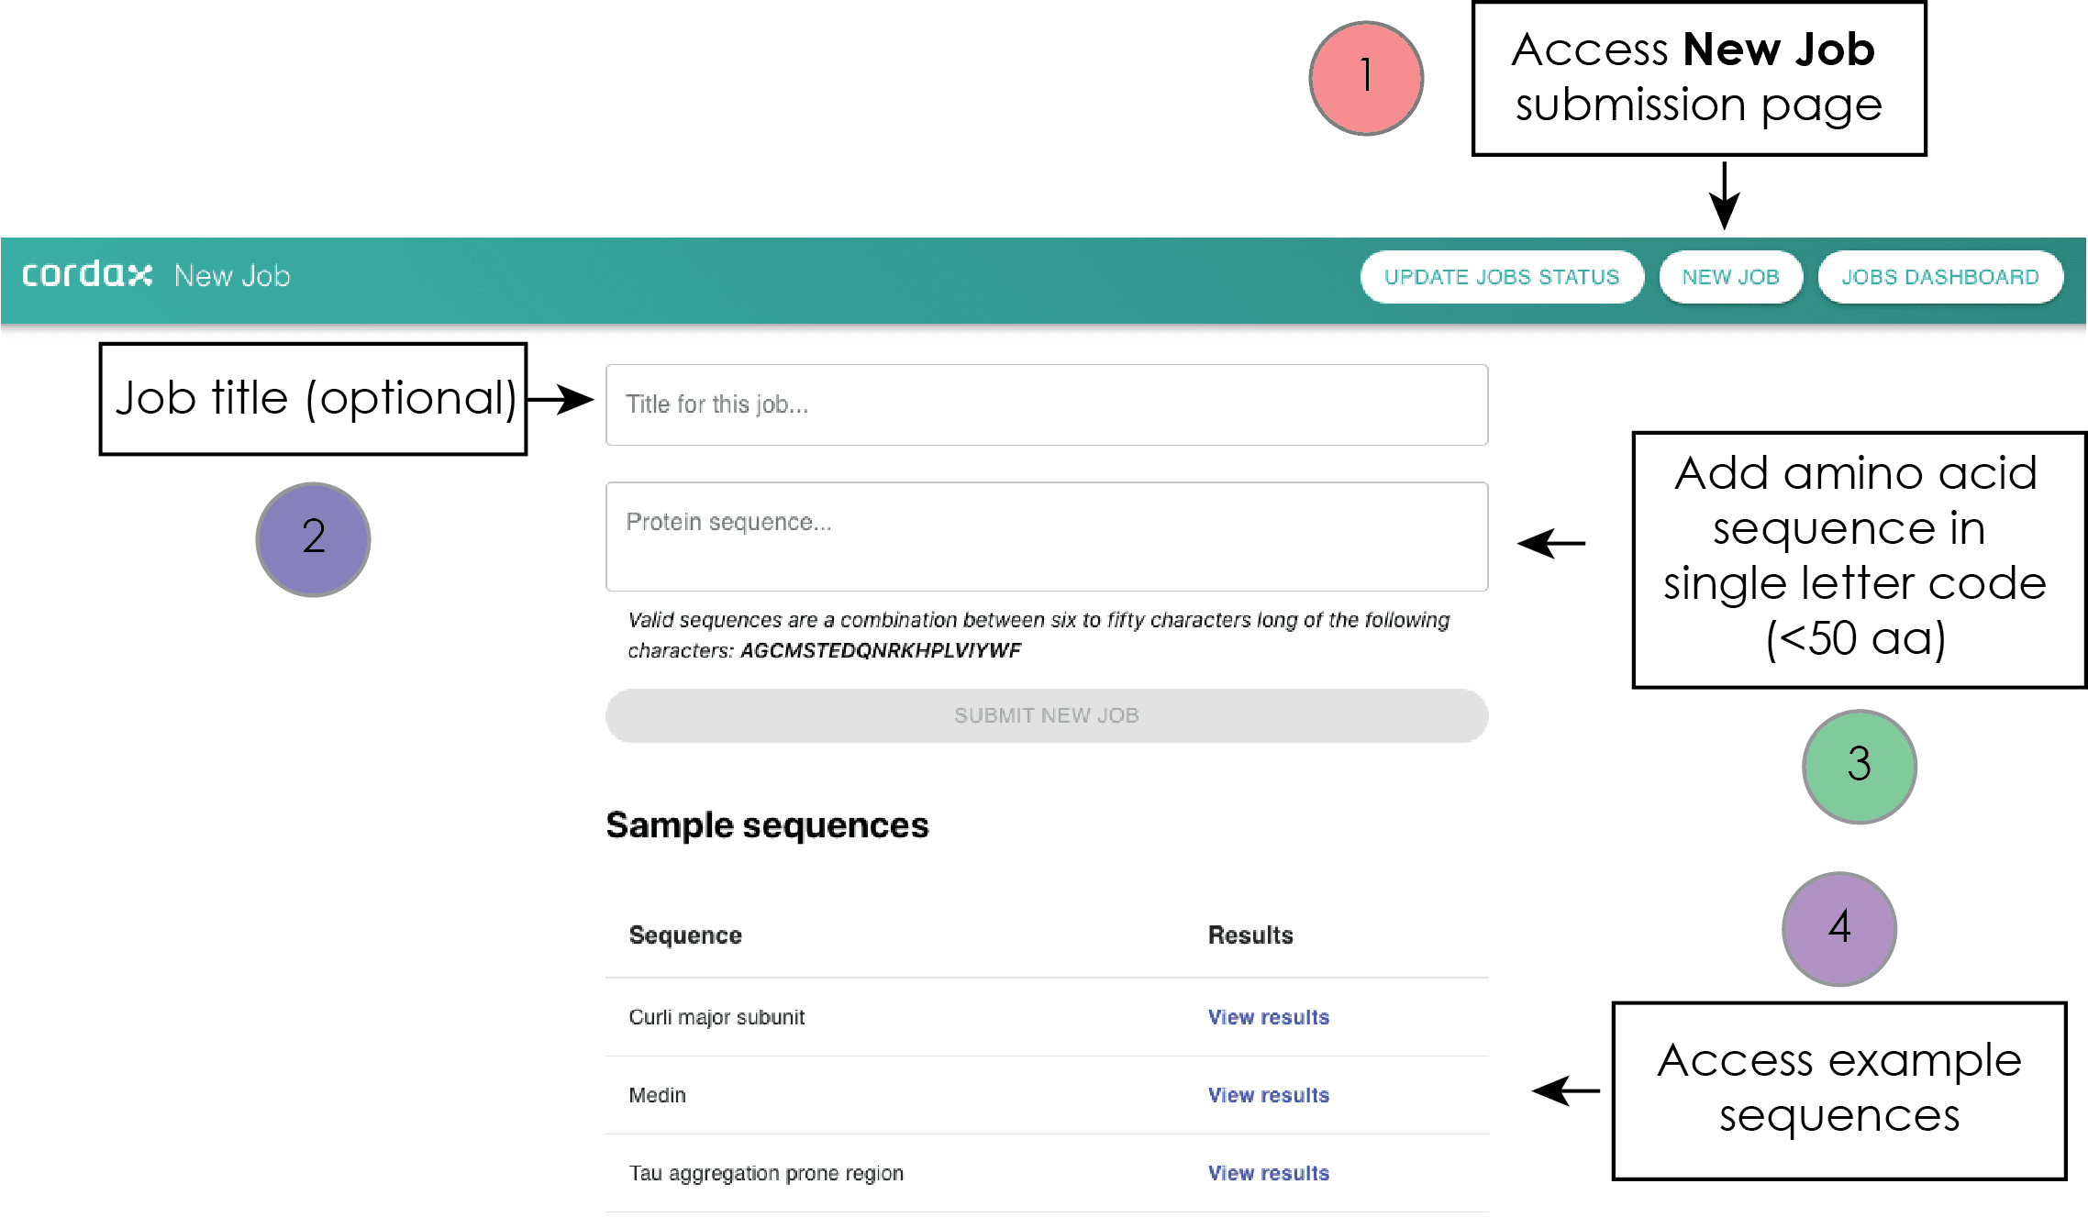Click the 'Sequence' column header
Screen dimensions: 2088x1217
coord(685,935)
